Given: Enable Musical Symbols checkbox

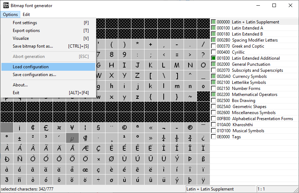Looking at the screenshot, I should (x=213, y=131).
